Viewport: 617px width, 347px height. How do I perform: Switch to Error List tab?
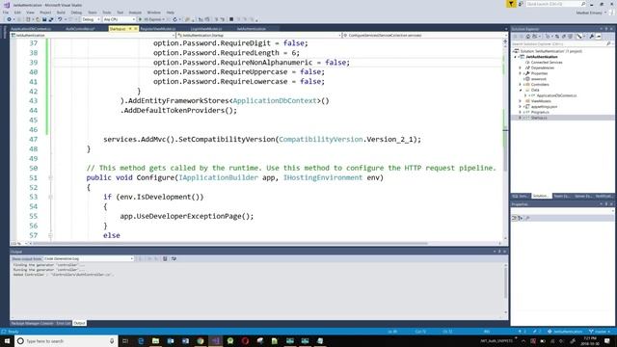(x=64, y=323)
